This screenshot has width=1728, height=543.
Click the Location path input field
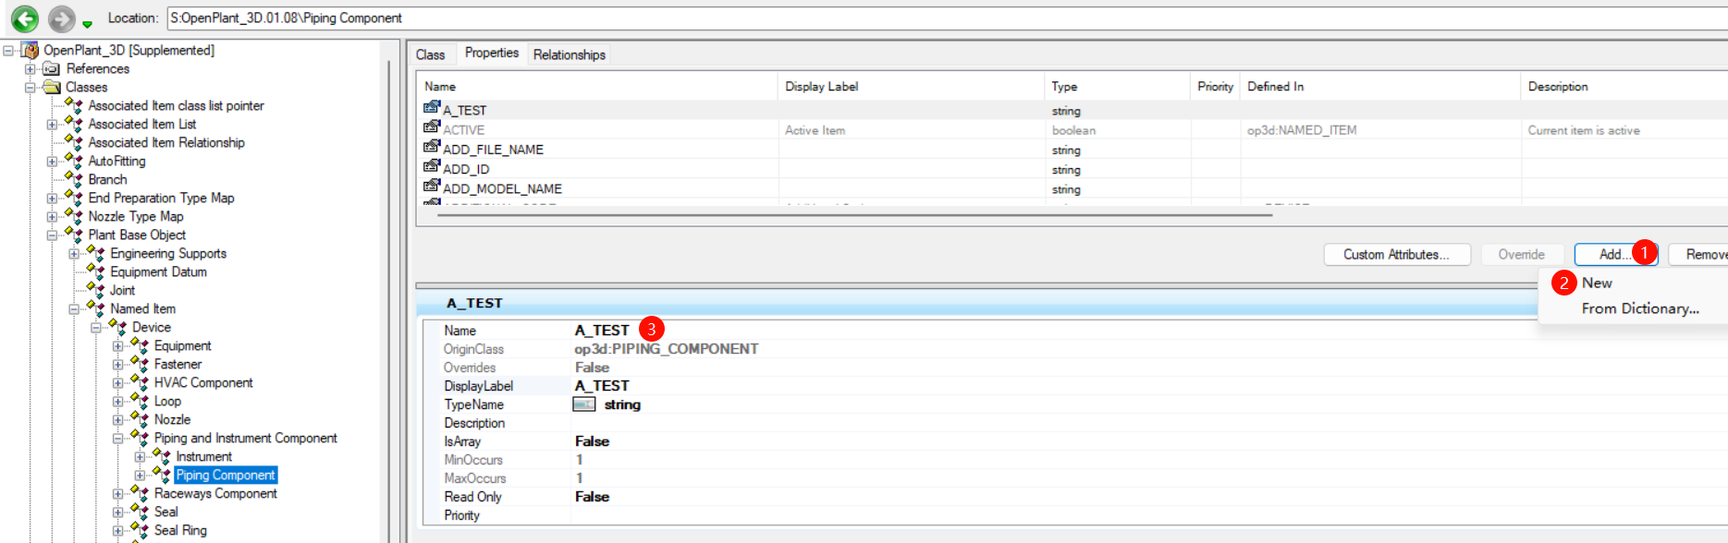pos(947,18)
